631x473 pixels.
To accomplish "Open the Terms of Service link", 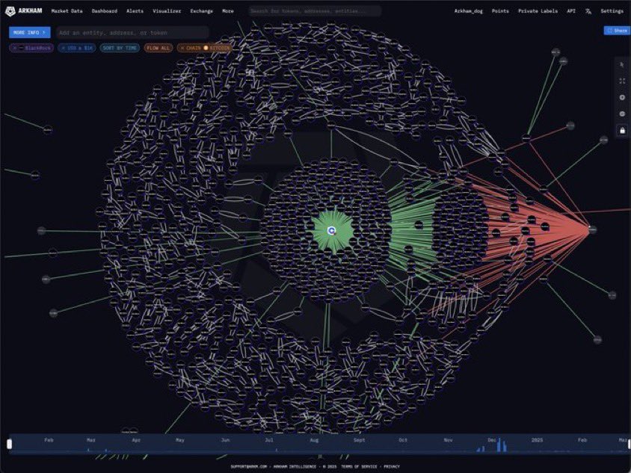I will [x=359, y=466].
